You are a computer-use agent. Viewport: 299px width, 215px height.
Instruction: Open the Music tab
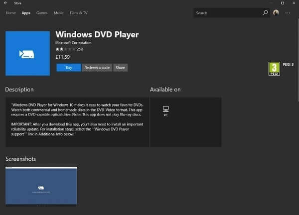point(58,13)
